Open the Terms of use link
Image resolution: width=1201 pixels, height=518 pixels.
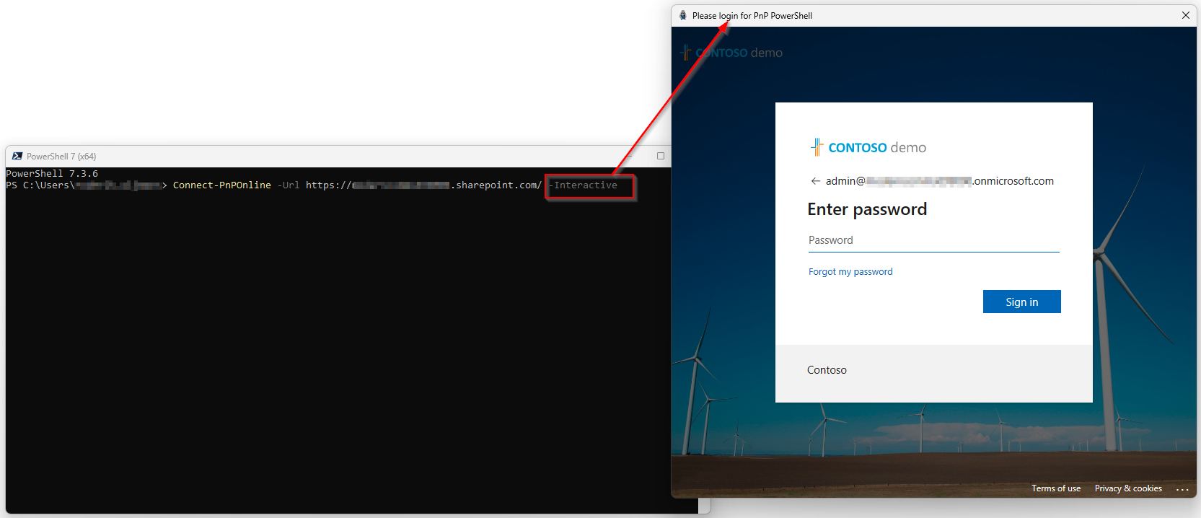point(1055,488)
